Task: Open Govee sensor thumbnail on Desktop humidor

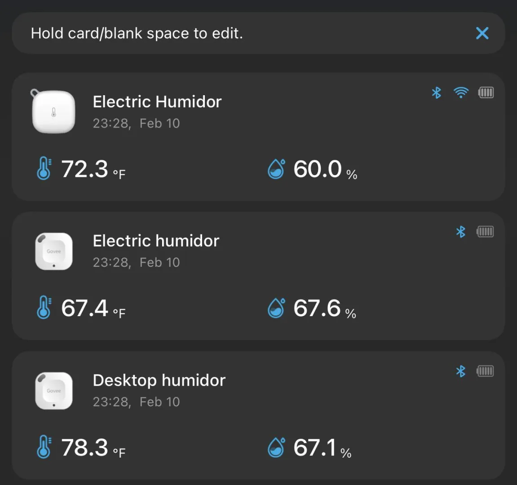Action: [54, 391]
